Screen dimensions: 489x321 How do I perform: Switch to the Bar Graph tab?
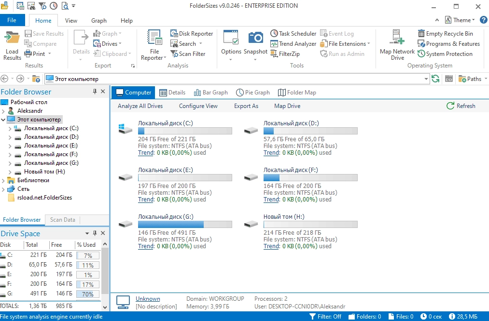click(x=211, y=93)
